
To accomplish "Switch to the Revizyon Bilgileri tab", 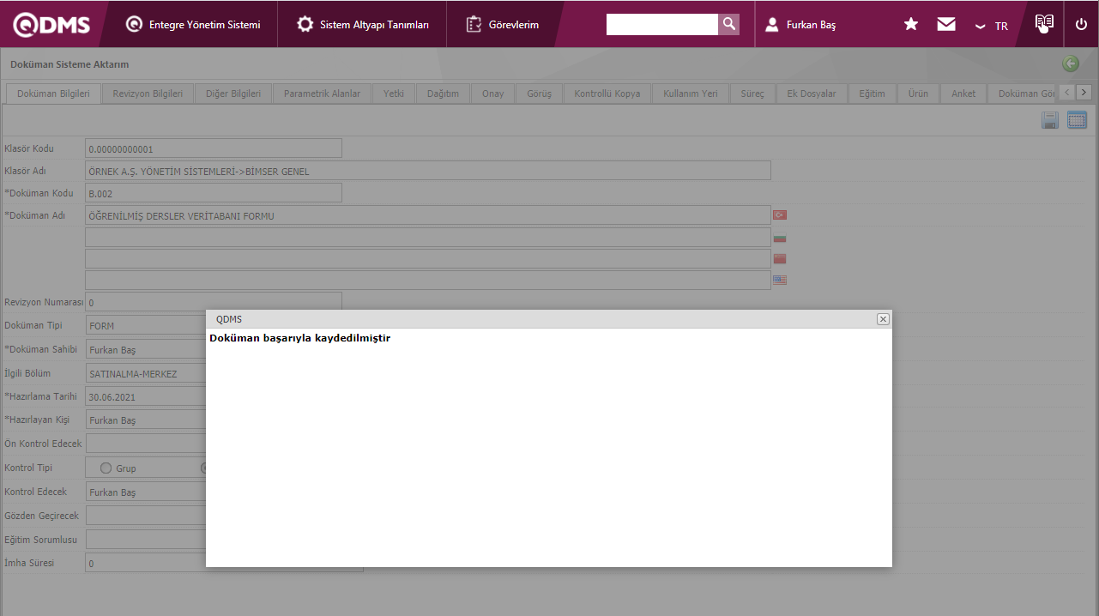I will (148, 94).
